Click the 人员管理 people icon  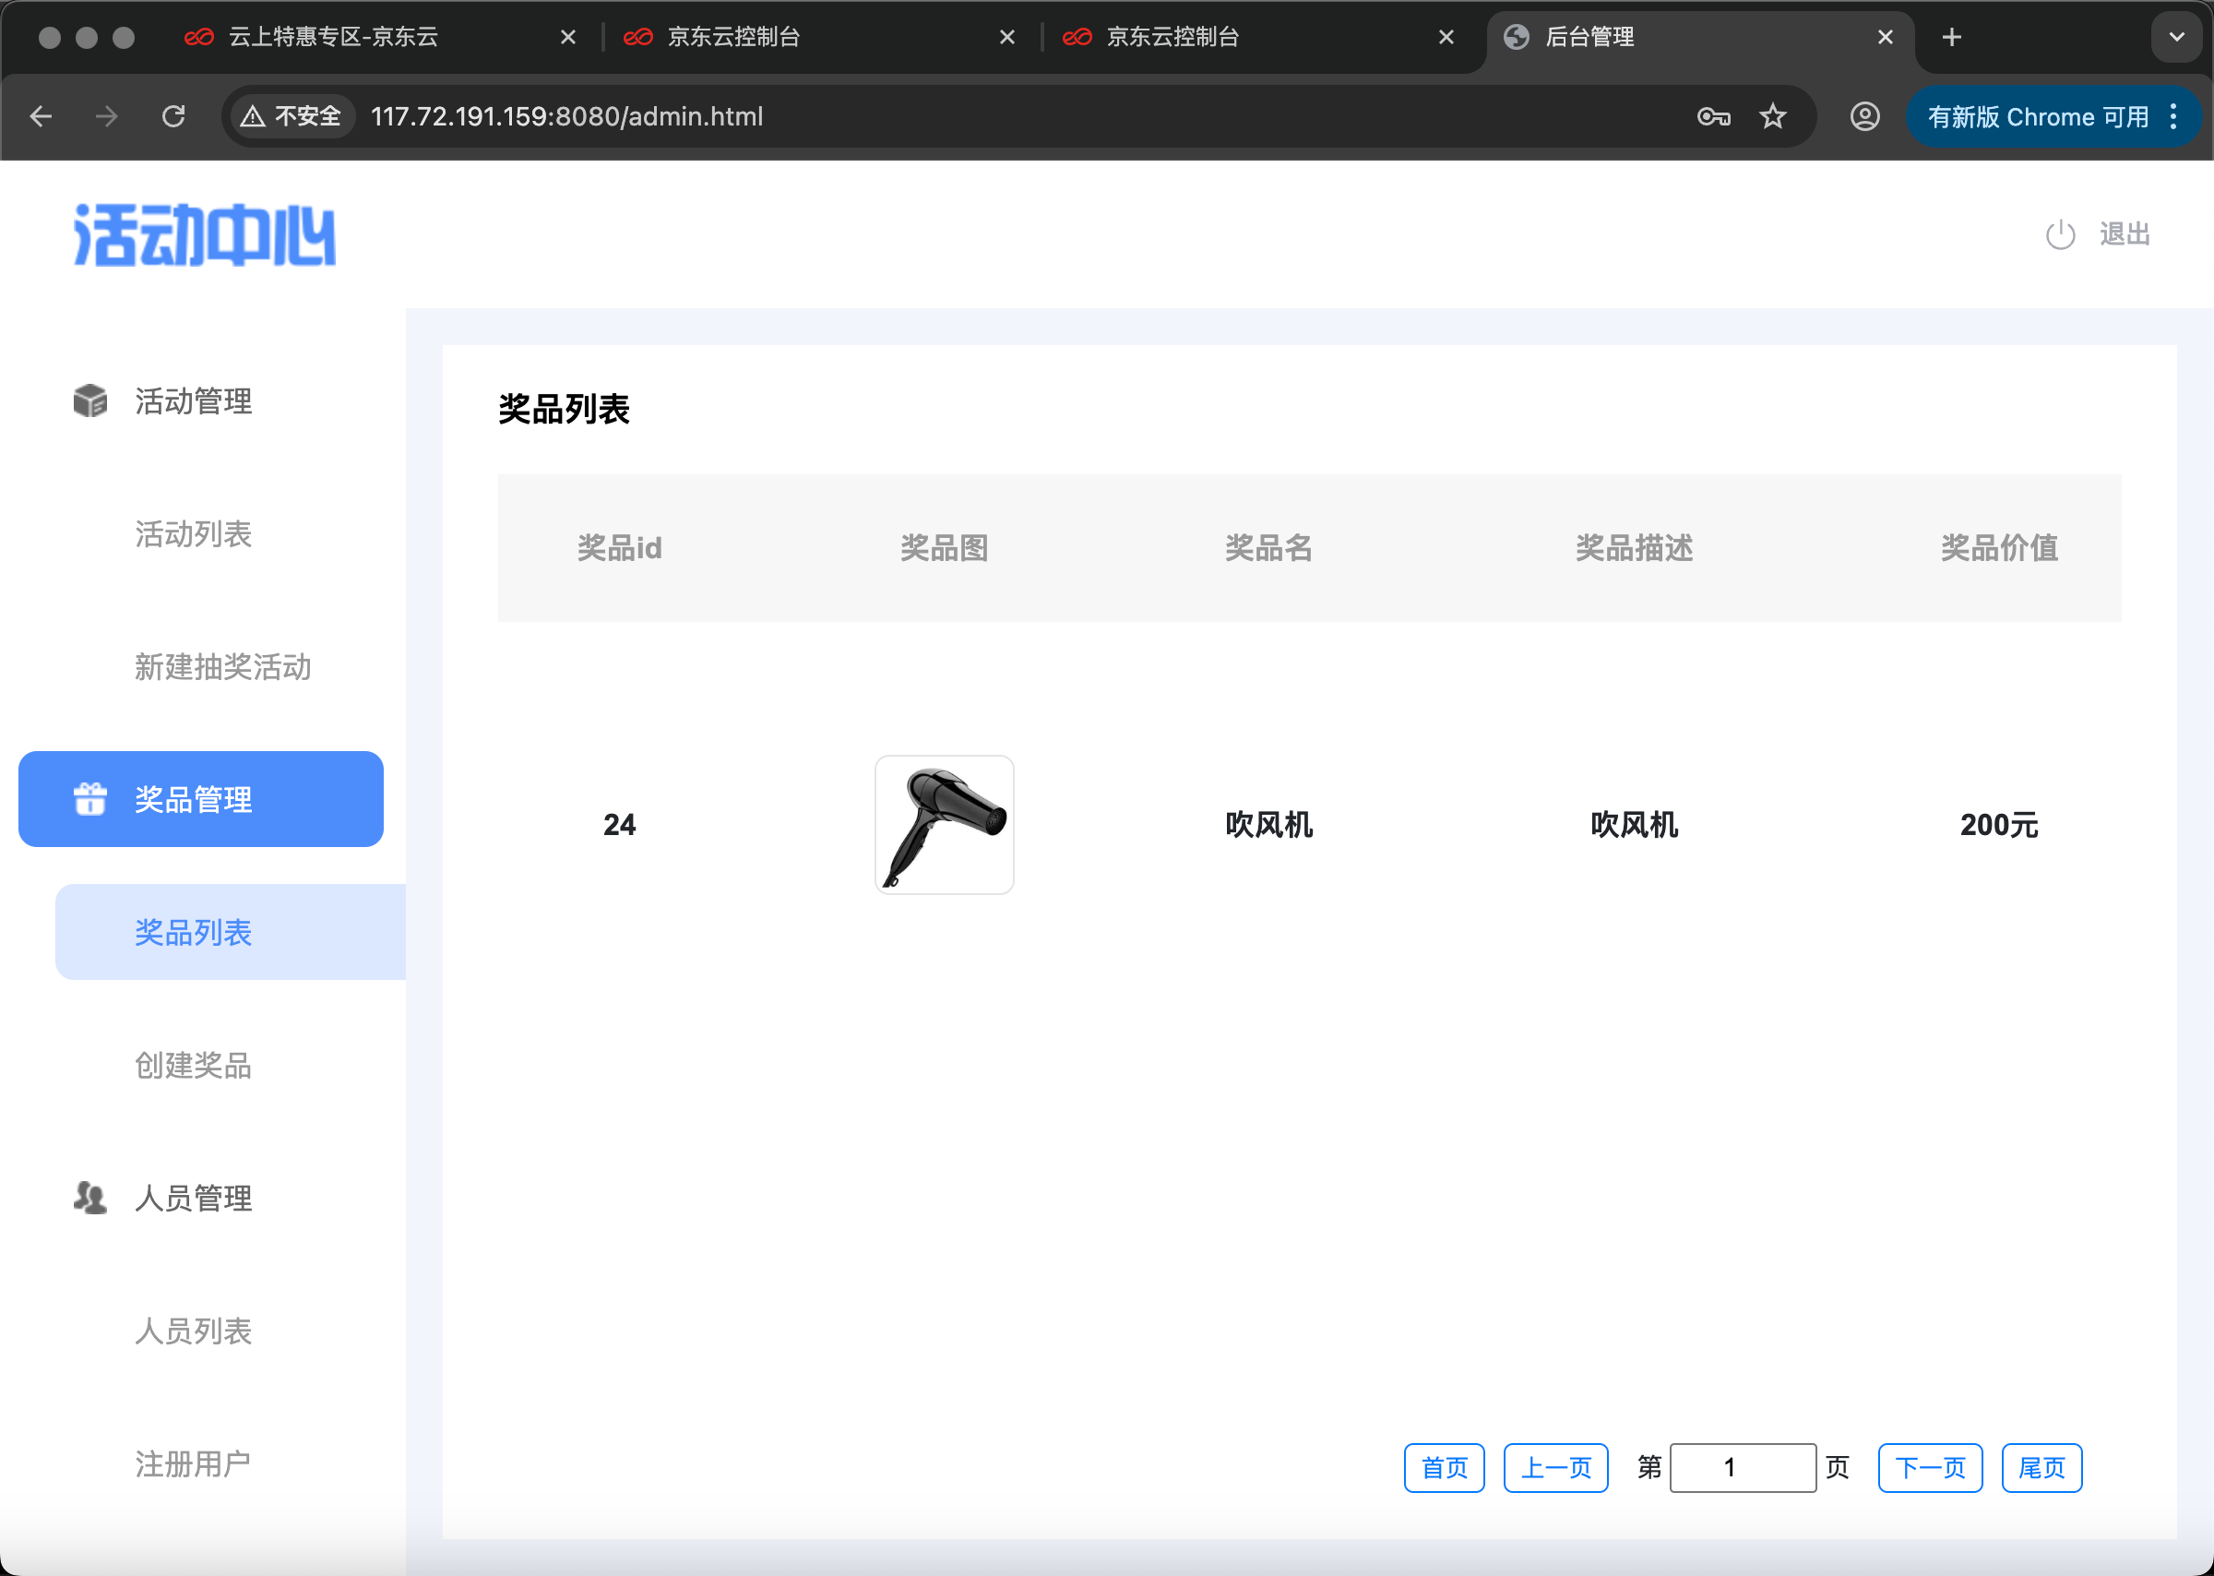point(90,1198)
